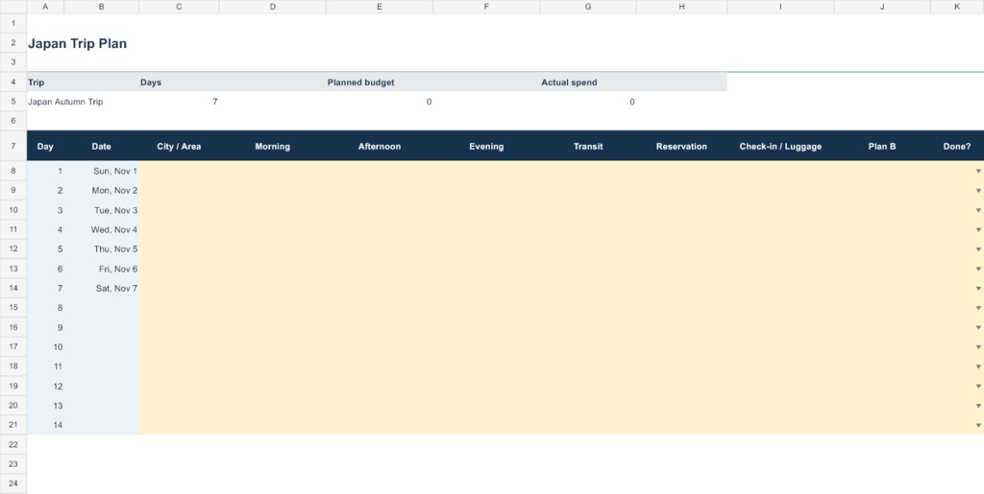This screenshot has height=494, width=984.
Task: Select the Actual spend value 0
Action: point(588,102)
